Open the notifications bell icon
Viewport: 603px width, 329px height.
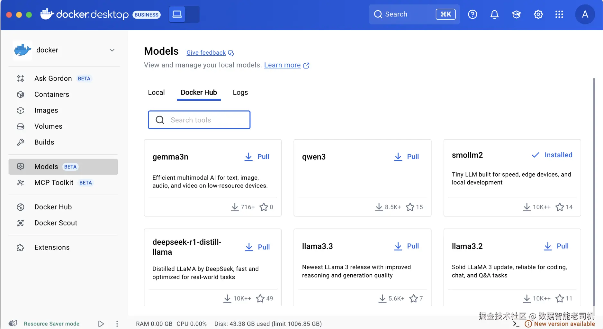pos(494,14)
